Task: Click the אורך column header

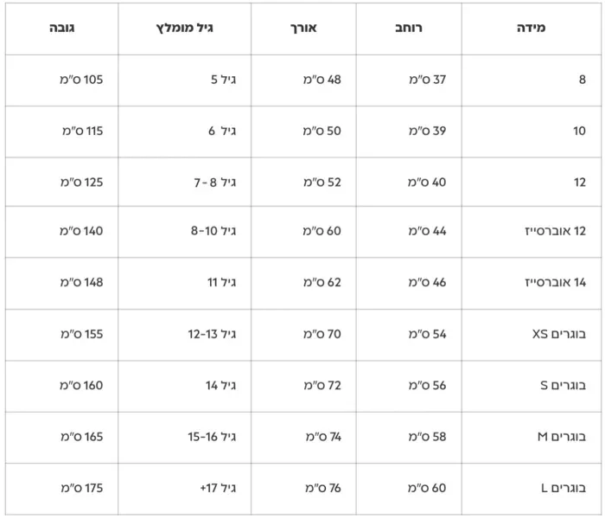Action: 303,29
